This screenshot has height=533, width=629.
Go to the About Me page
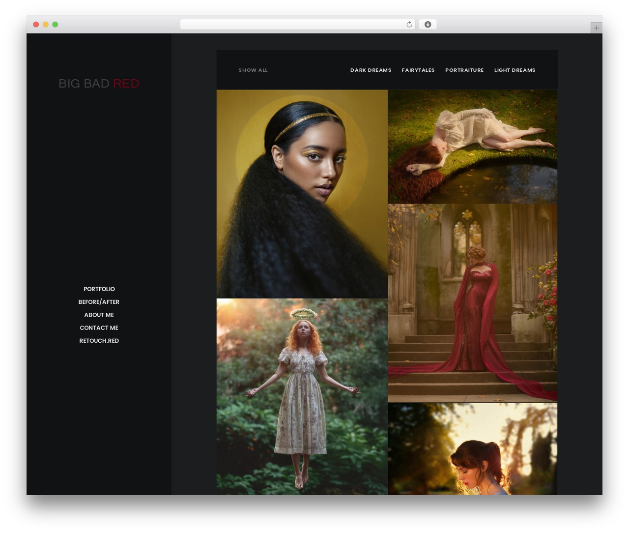(99, 315)
